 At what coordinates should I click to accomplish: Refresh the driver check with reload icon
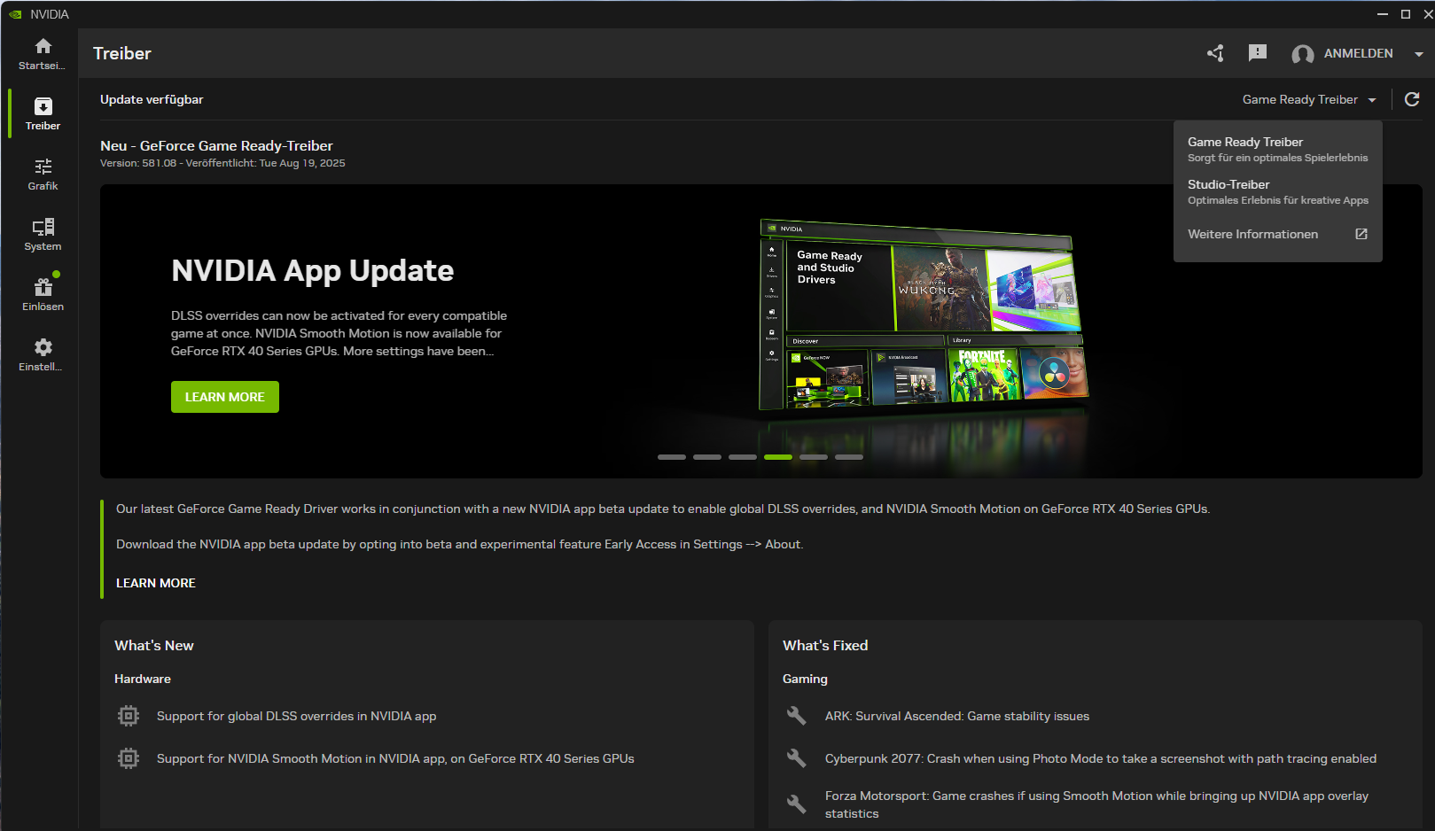(1412, 99)
